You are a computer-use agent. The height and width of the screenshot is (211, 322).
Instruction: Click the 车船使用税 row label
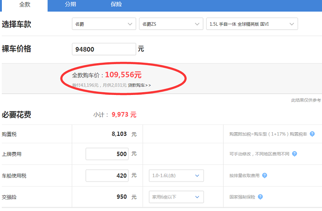(x=14, y=176)
